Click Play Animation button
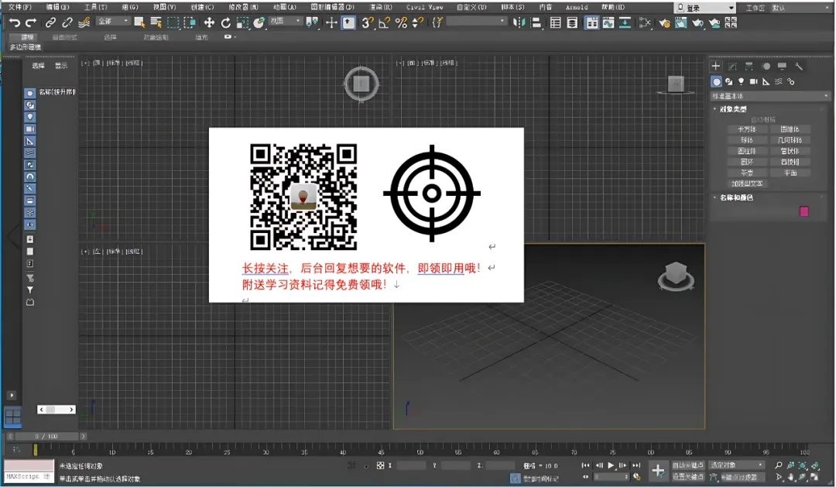The image size is (836, 487). (611, 465)
